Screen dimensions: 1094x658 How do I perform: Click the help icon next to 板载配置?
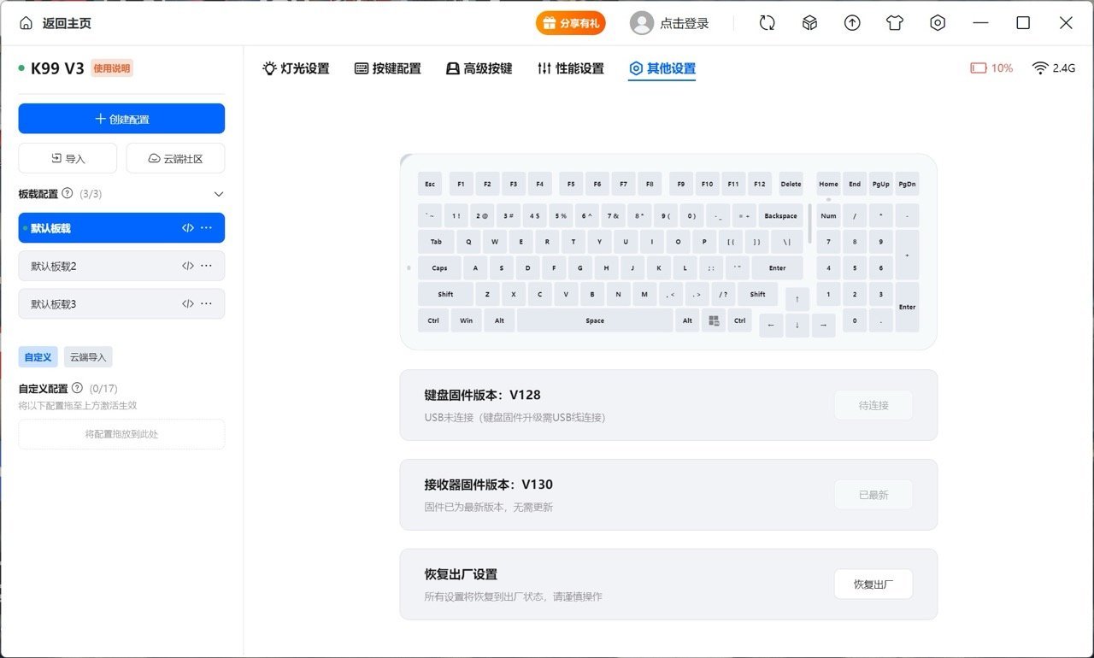68,194
